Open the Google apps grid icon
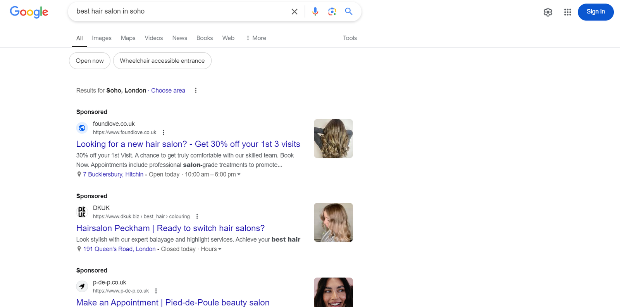The height and width of the screenshot is (307, 620). [x=568, y=12]
